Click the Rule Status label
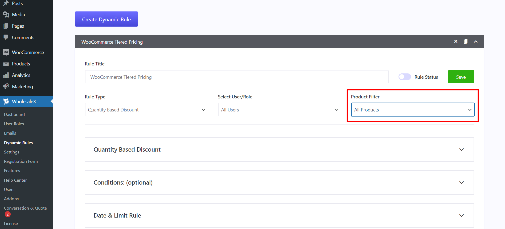This screenshot has width=505, height=229. [x=426, y=77]
